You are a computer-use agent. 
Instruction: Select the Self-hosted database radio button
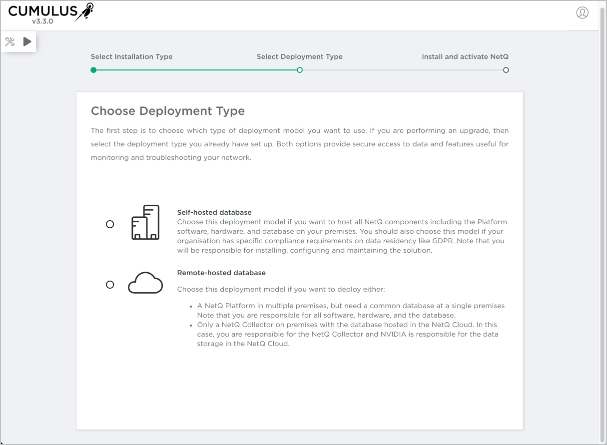pyautogui.click(x=110, y=224)
